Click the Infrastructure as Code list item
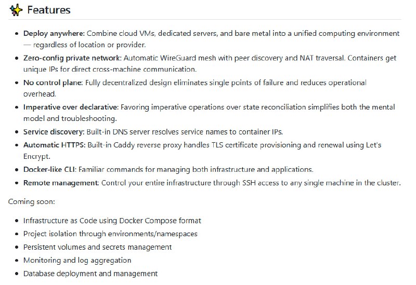Viewport: 416px width, 285px height. pos(112,221)
